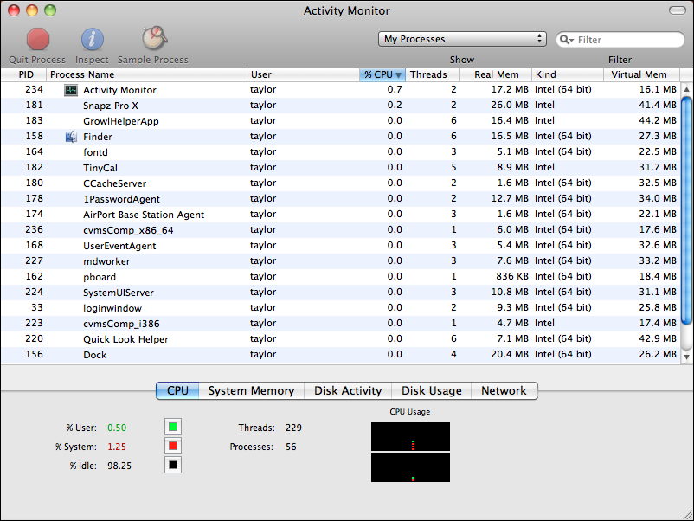Open the Disk Activity tab
694x521 pixels.
click(348, 390)
